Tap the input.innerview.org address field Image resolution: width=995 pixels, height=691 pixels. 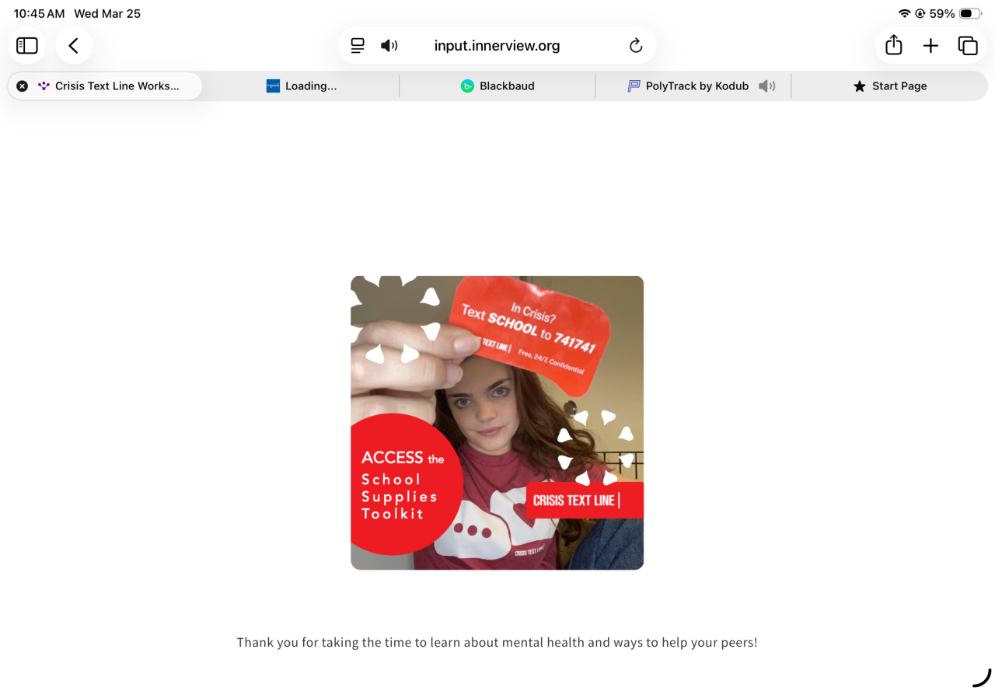click(497, 46)
